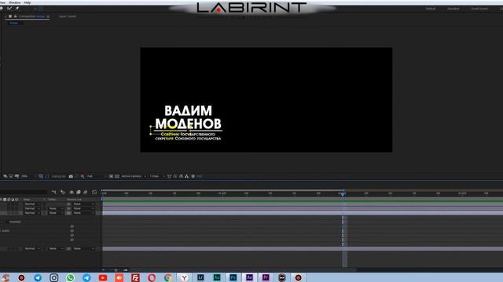Open the magnification ratio dropdown
The image size is (503, 282).
point(28,176)
